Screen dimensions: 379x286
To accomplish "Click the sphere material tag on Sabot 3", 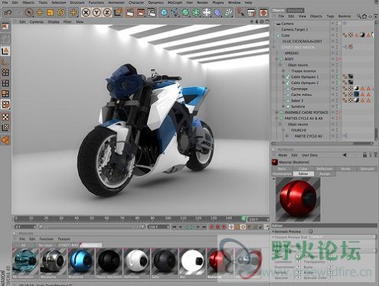I will 356,100.
